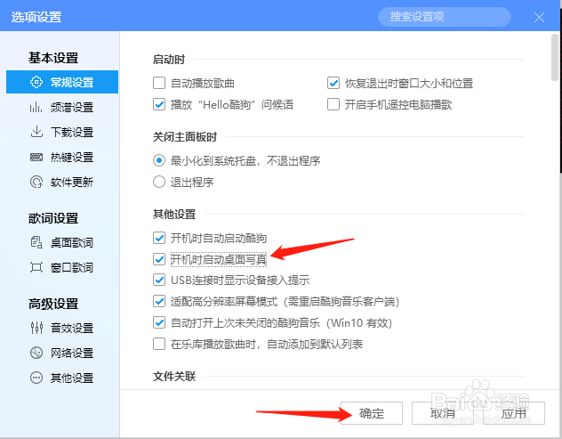The image size is (562, 439).
Task: Click the ellipsis circle icon for 其他设置
Action: tap(36, 378)
